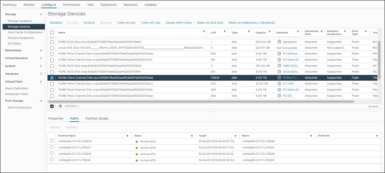
Task: Open Scheduled Tasks in sidebar
Action: tap(17, 94)
